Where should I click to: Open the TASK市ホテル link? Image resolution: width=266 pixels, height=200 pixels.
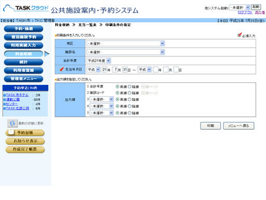click(x=17, y=95)
